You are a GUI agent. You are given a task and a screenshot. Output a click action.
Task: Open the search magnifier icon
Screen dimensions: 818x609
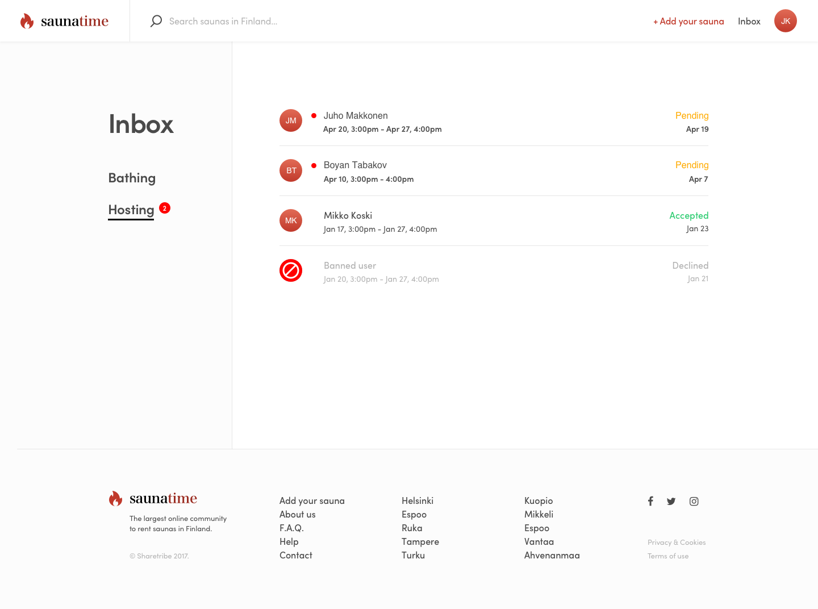pos(156,20)
